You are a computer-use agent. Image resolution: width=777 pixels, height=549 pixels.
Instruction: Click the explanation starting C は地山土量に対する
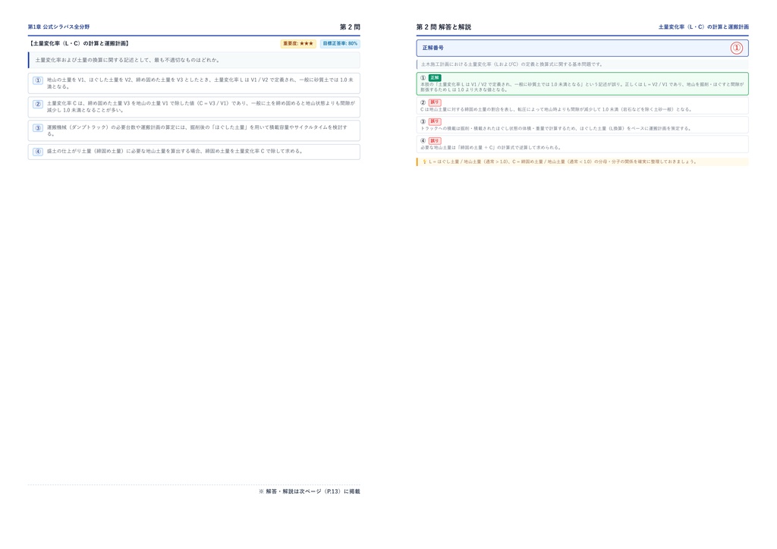tap(556, 109)
